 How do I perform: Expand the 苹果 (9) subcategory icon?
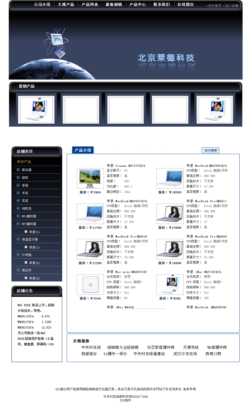(x=26, y=278)
